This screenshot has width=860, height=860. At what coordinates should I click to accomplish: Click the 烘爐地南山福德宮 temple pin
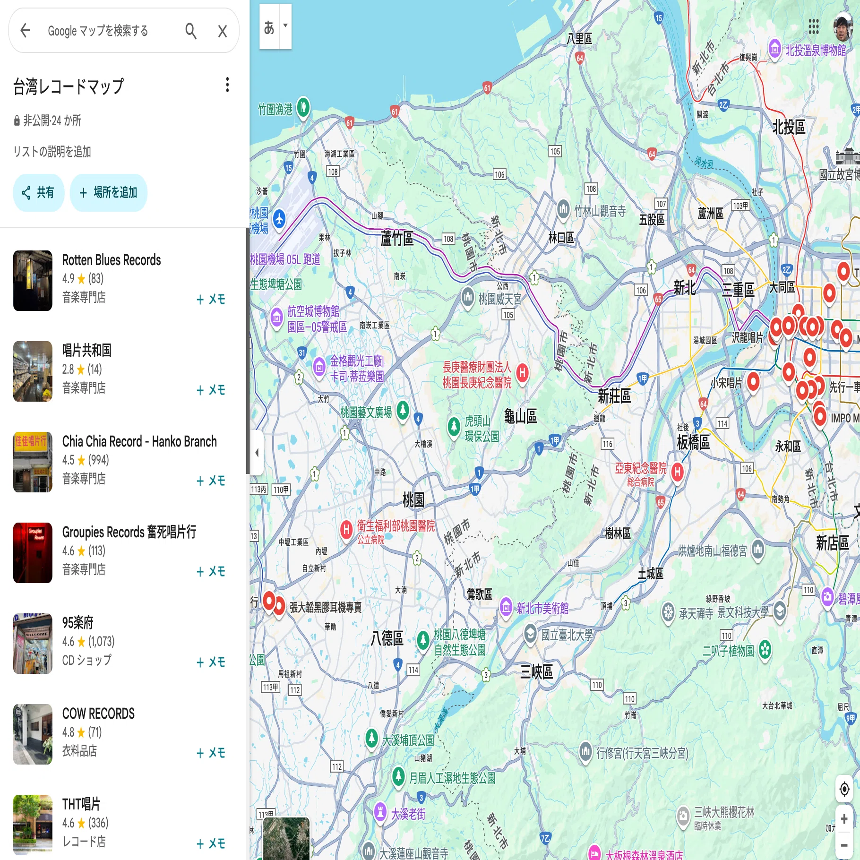(758, 549)
